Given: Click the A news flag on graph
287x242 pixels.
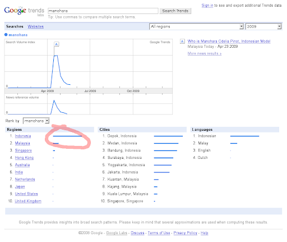Looking at the screenshot, I should [57, 44].
